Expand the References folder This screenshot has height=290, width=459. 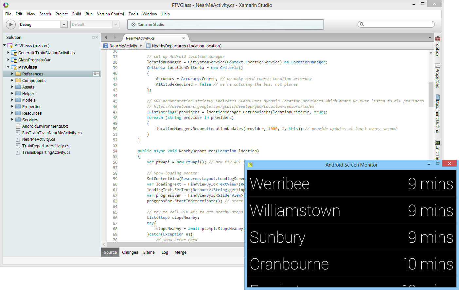point(12,74)
